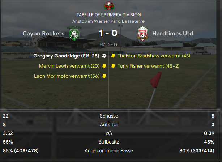Select the xG statistics row
The height and width of the screenshot is (162, 222).
point(109,133)
